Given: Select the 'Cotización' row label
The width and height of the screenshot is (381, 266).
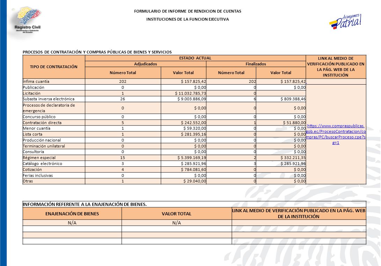Looking at the screenshot, I should [x=32, y=170].
